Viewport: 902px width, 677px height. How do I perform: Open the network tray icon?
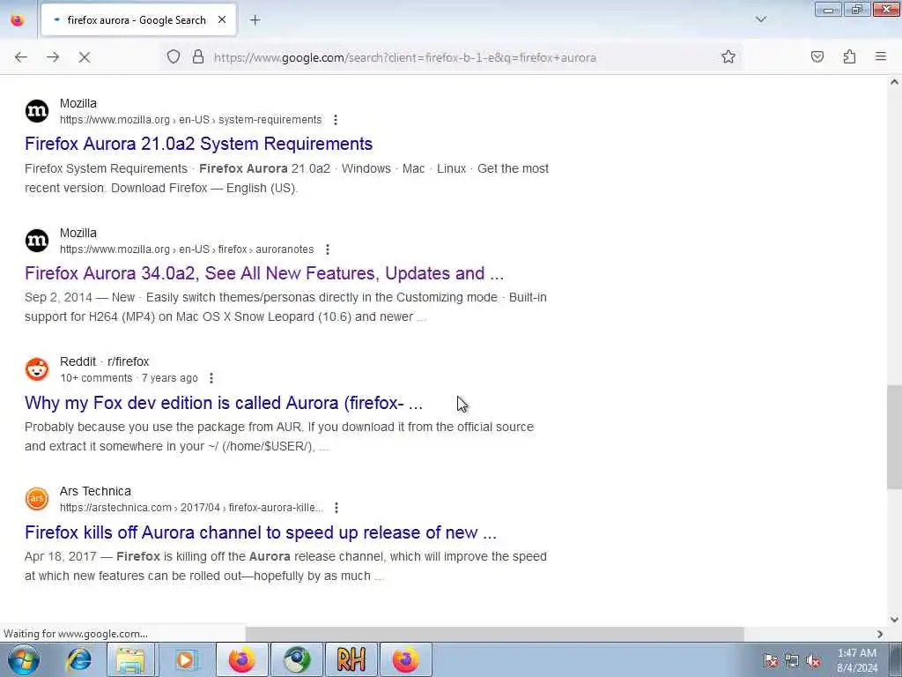[792, 660]
